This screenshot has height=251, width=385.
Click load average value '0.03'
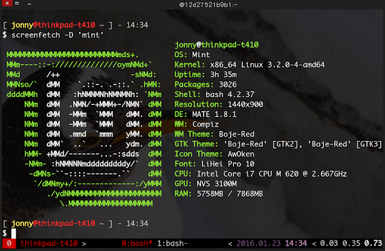point(329,243)
